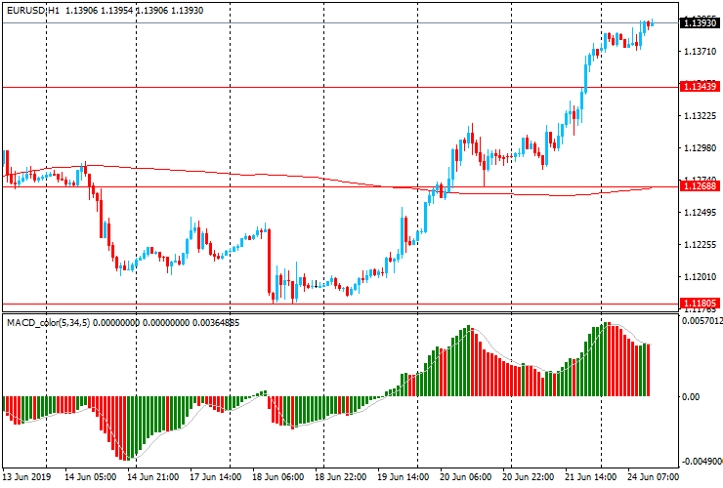The width and height of the screenshot is (723, 488).
Task: Click the 13 Jun 2019 time axis label
Action: [x=26, y=476]
